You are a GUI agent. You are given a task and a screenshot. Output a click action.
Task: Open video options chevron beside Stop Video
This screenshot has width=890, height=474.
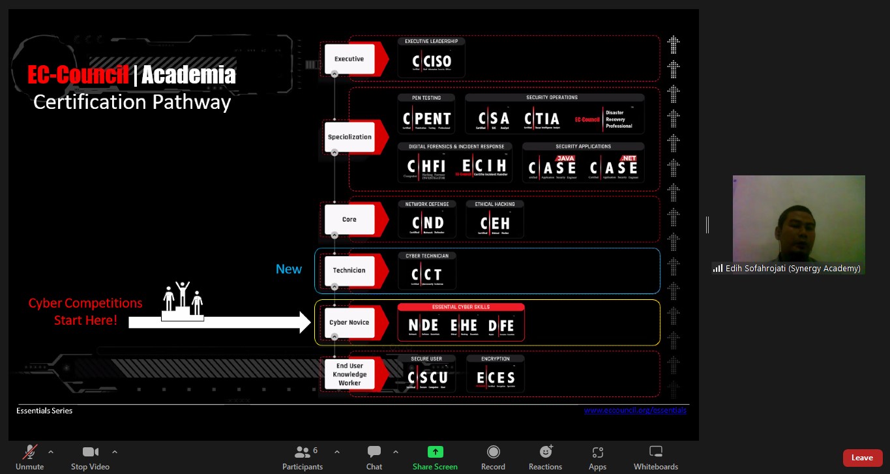pos(115,451)
